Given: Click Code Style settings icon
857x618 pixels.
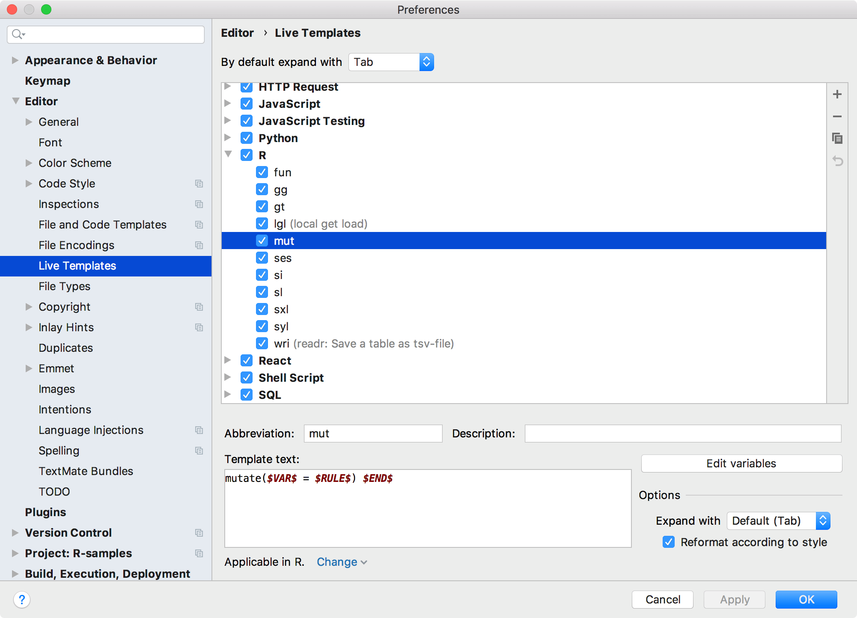Looking at the screenshot, I should [199, 184].
